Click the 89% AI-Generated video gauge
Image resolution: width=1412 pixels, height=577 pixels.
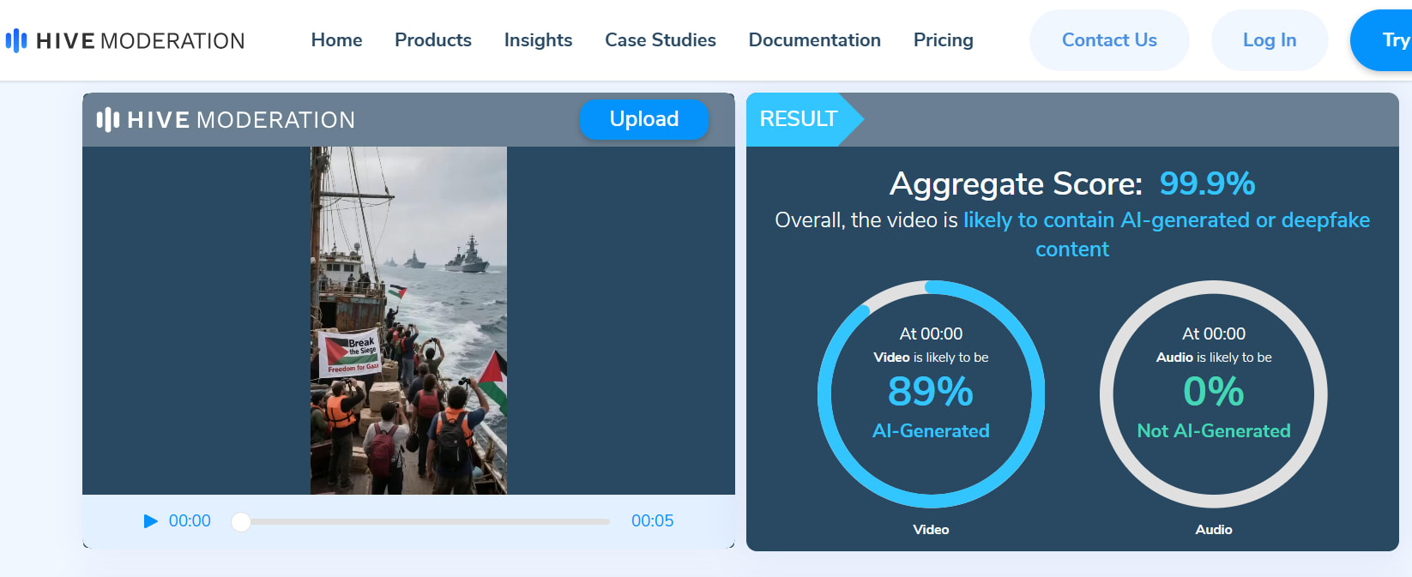click(x=931, y=394)
